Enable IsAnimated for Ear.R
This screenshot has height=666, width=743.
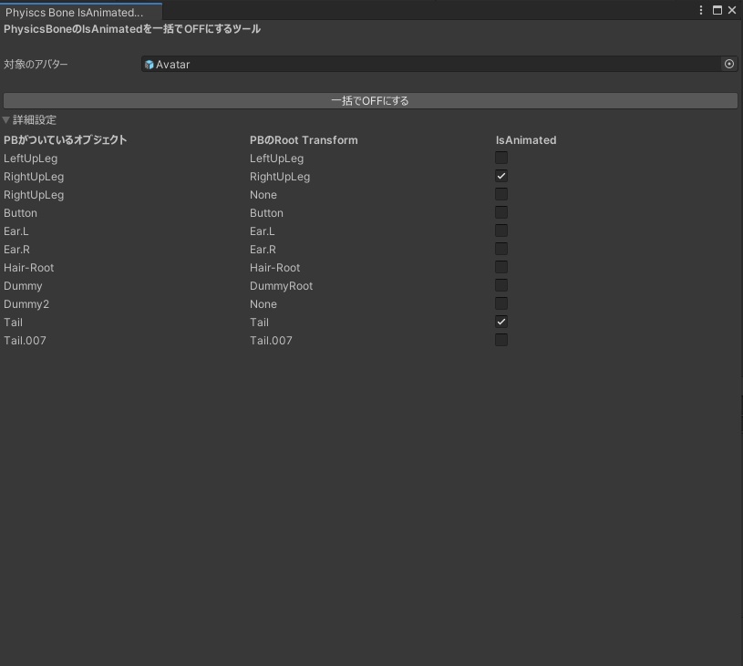(x=500, y=249)
